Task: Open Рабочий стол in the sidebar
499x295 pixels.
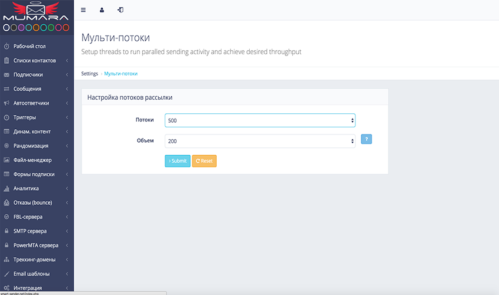Action: click(x=30, y=46)
